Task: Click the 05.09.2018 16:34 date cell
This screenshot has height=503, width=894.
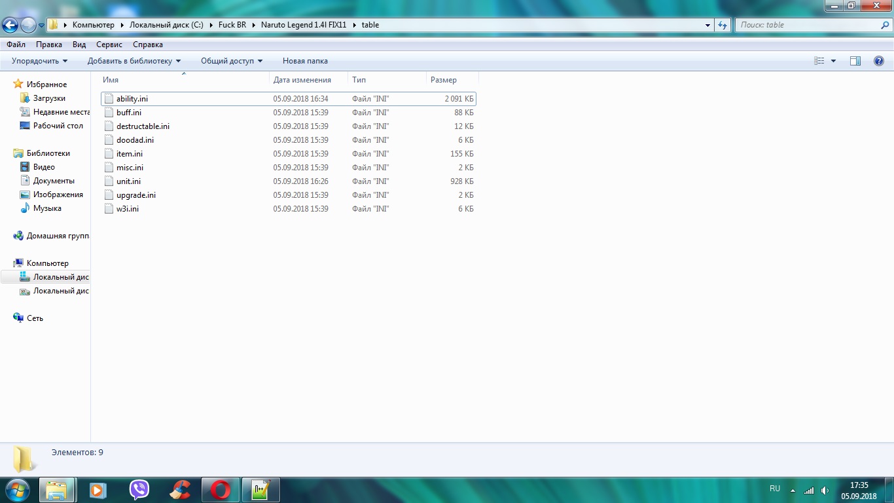Action: point(300,99)
